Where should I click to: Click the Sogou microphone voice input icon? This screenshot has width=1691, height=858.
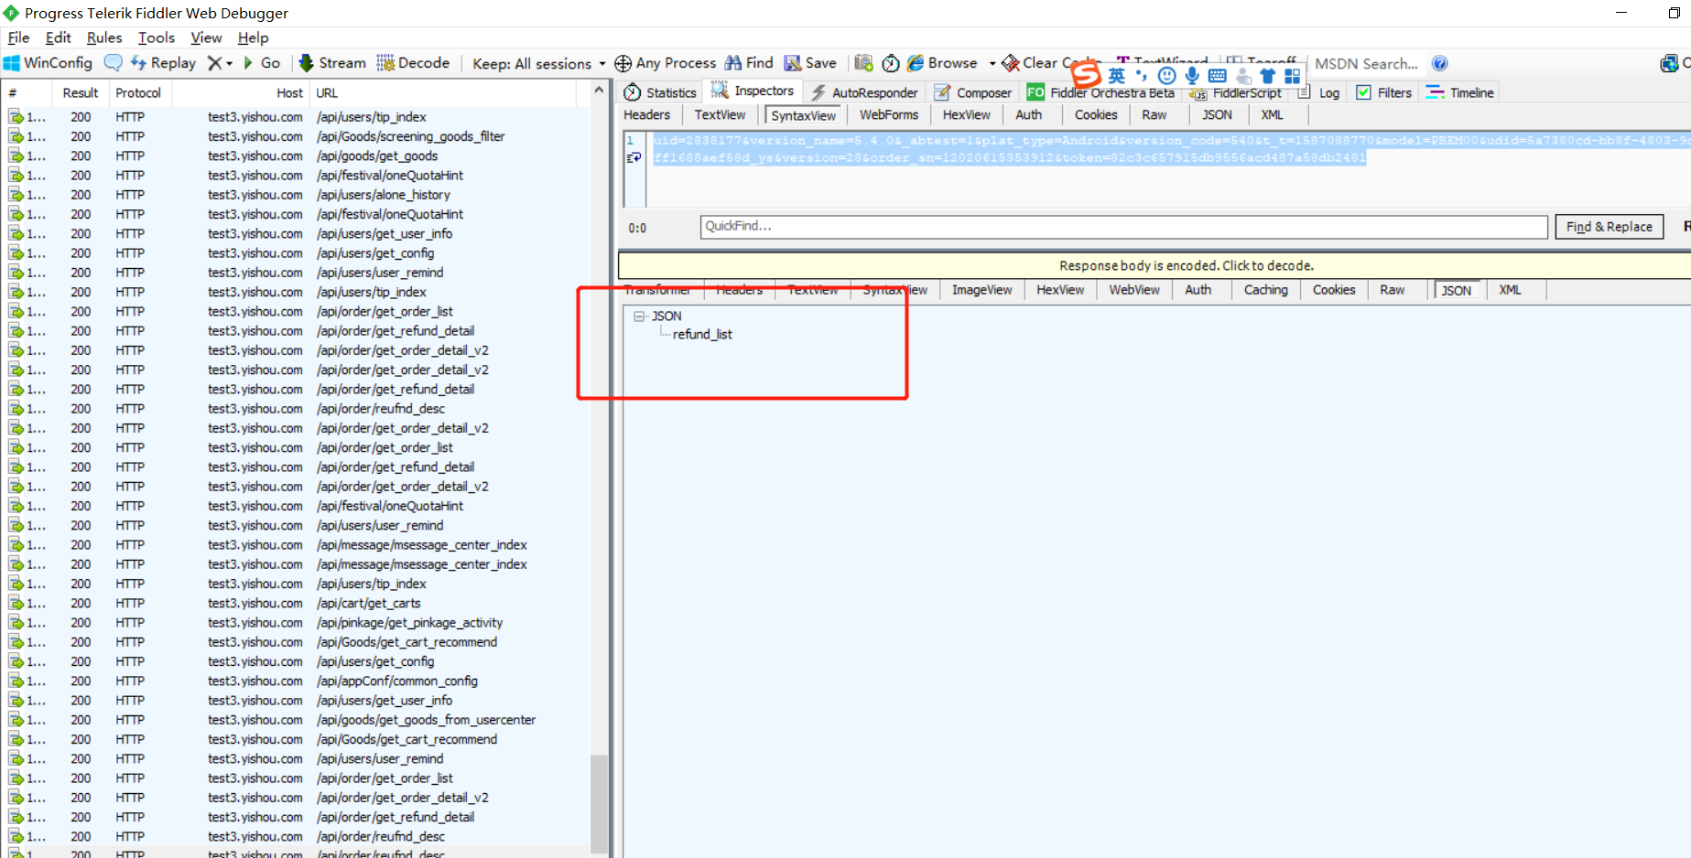[1192, 75]
